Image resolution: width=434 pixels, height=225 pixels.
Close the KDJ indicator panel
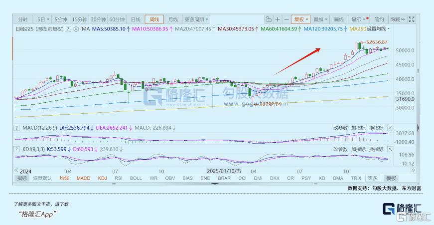click(x=390, y=149)
